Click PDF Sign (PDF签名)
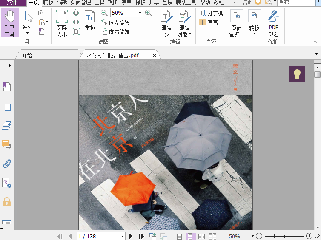Image resolution: width=321 pixels, height=240 pixels. (273, 23)
